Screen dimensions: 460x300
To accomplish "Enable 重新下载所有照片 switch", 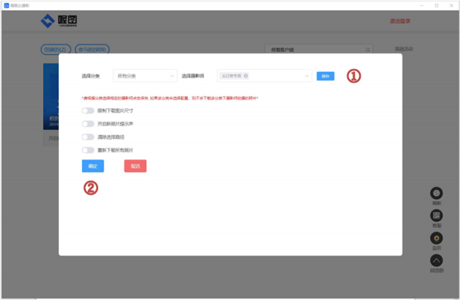I will (87, 150).
